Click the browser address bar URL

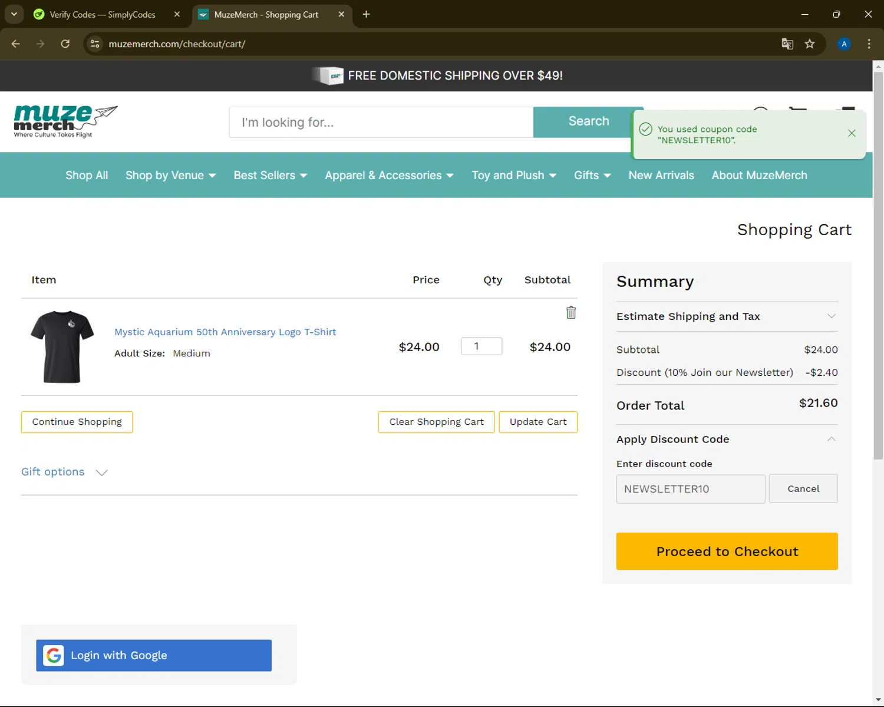click(x=177, y=44)
